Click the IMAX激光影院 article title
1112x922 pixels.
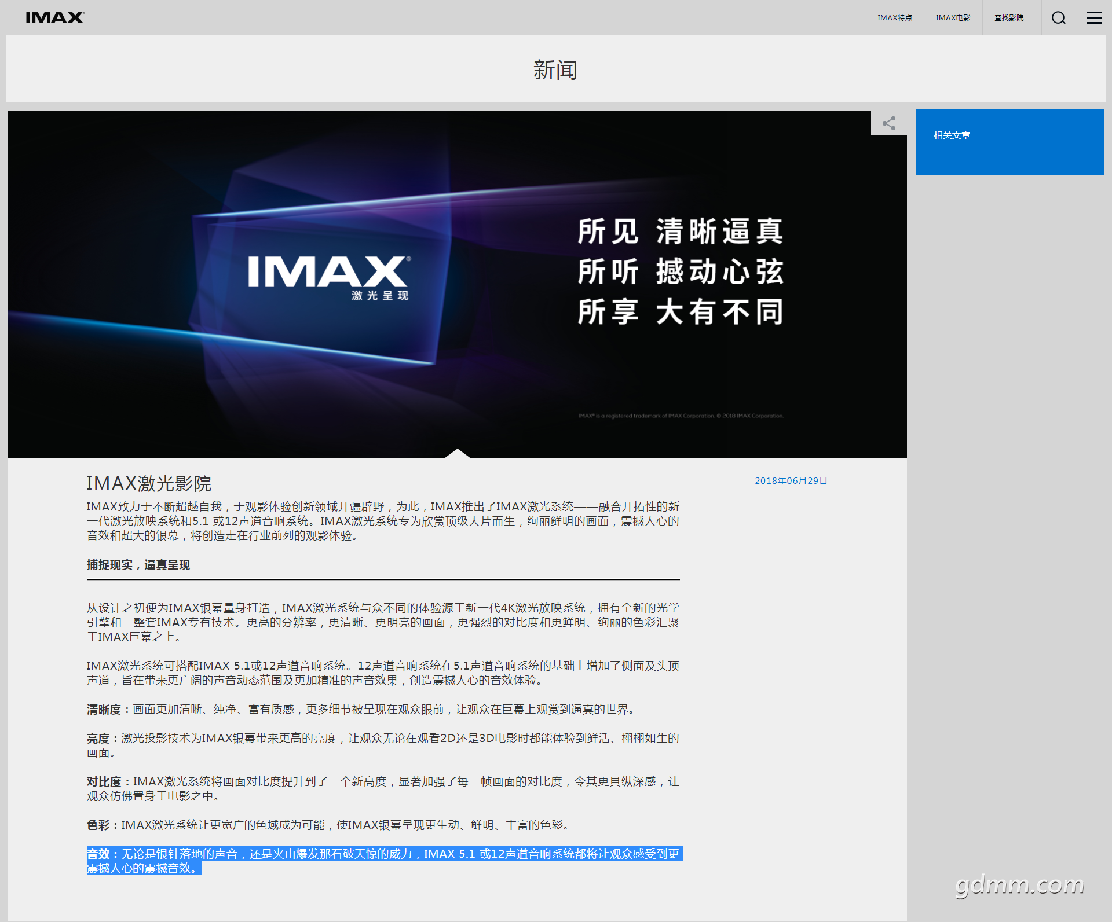[x=149, y=483]
